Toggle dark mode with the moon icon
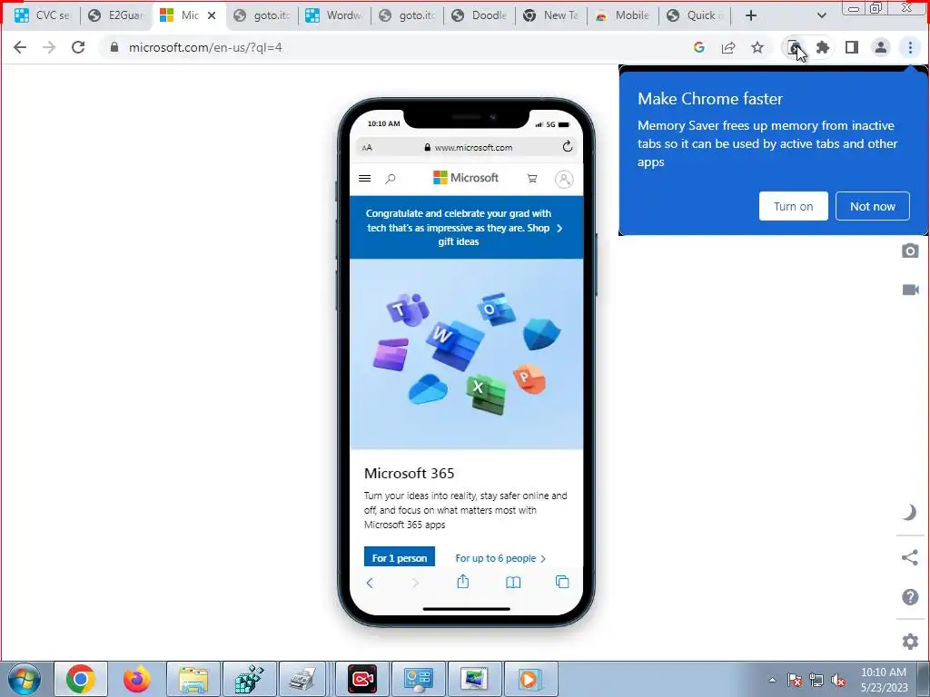The width and height of the screenshot is (930, 697). (910, 513)
